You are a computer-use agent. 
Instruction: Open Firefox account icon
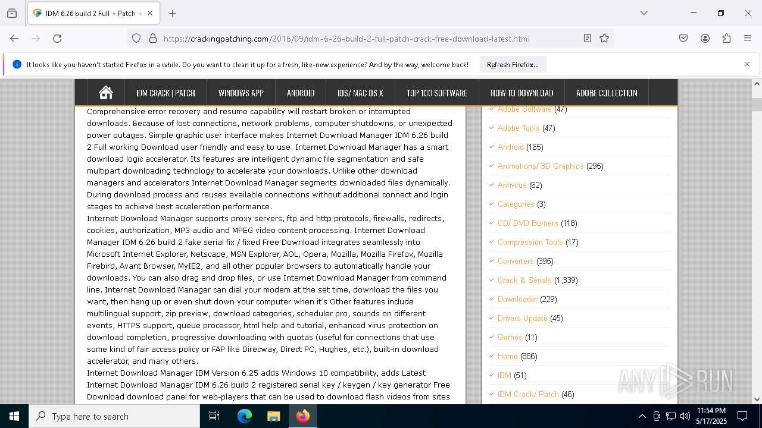705,39
